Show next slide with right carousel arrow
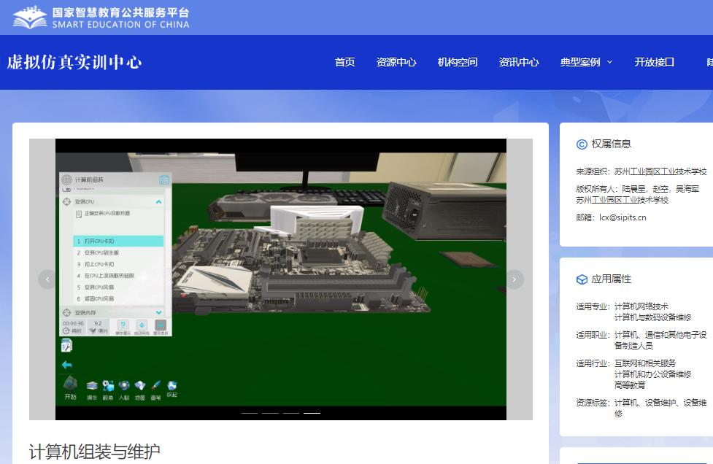The height and width of the screenshot is (464, 713). (514, 279)
